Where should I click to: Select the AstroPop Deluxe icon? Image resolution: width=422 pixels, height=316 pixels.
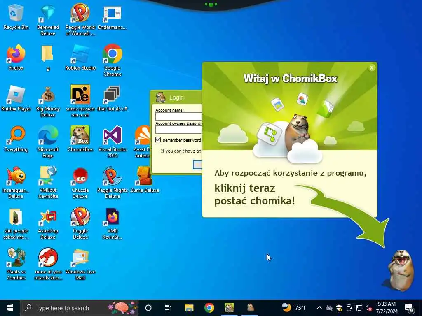48,224
